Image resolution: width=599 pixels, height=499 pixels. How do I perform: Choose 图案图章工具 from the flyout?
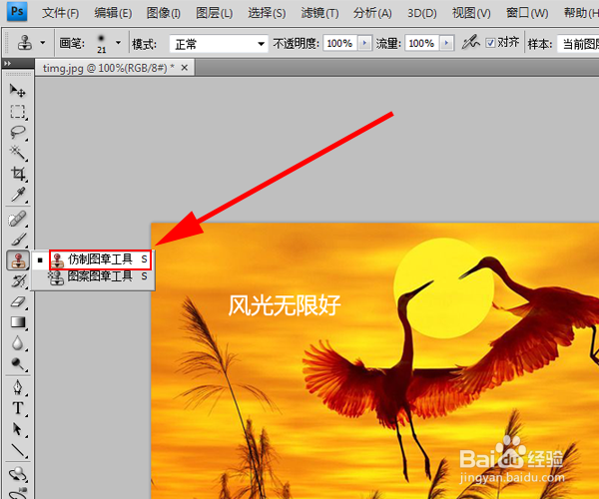pyautogui.click(x=99, y=276)
